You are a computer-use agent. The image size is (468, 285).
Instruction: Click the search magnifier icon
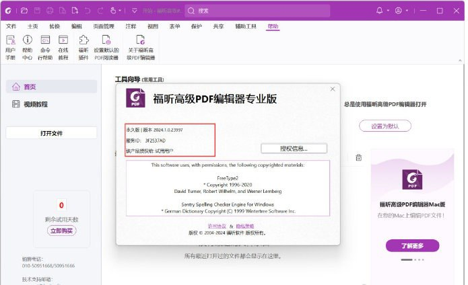pyautogui.click(x=191, y=11)
